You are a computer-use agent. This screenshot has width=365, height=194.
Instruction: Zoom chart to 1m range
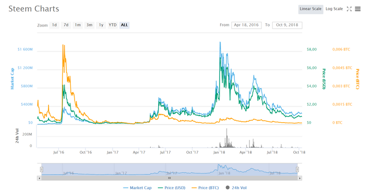pos(77,25)
